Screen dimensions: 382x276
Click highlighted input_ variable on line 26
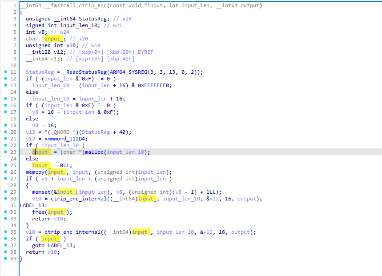(x=56, y=172)
